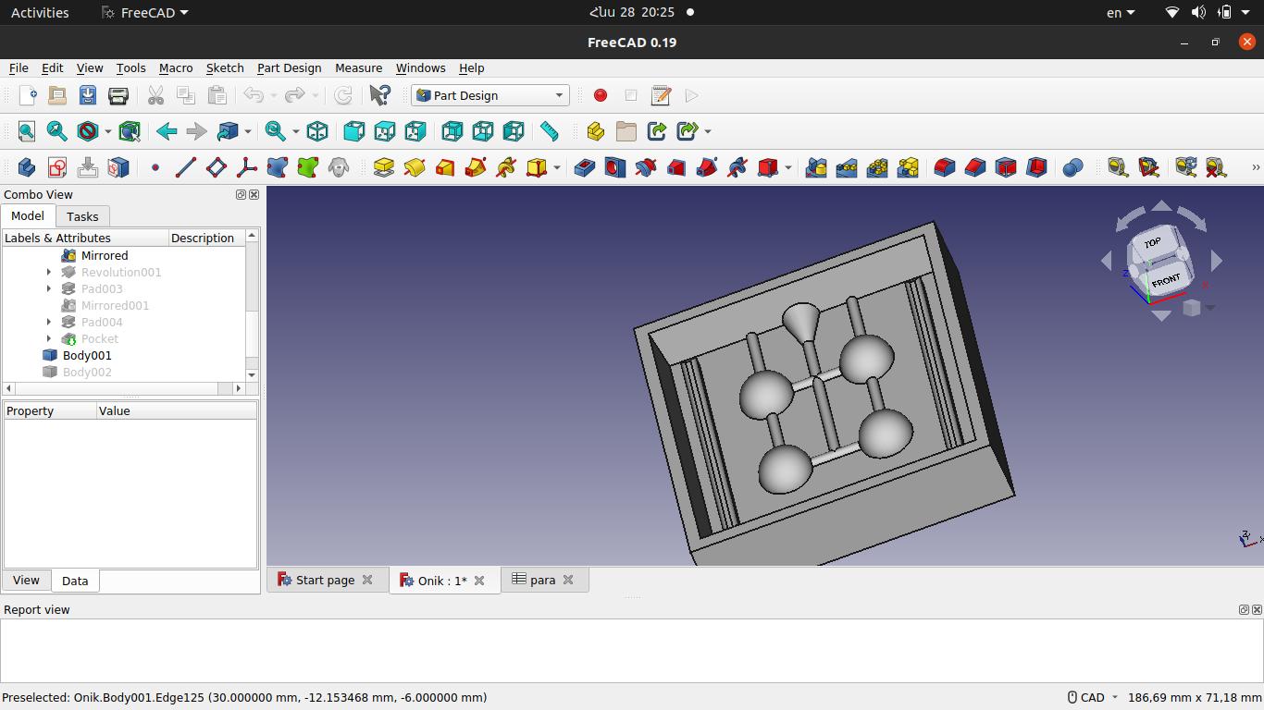The height and width of the screenshot is (710, 1264).
Task: Click the Create group folder icon
Action: point(626,131)
